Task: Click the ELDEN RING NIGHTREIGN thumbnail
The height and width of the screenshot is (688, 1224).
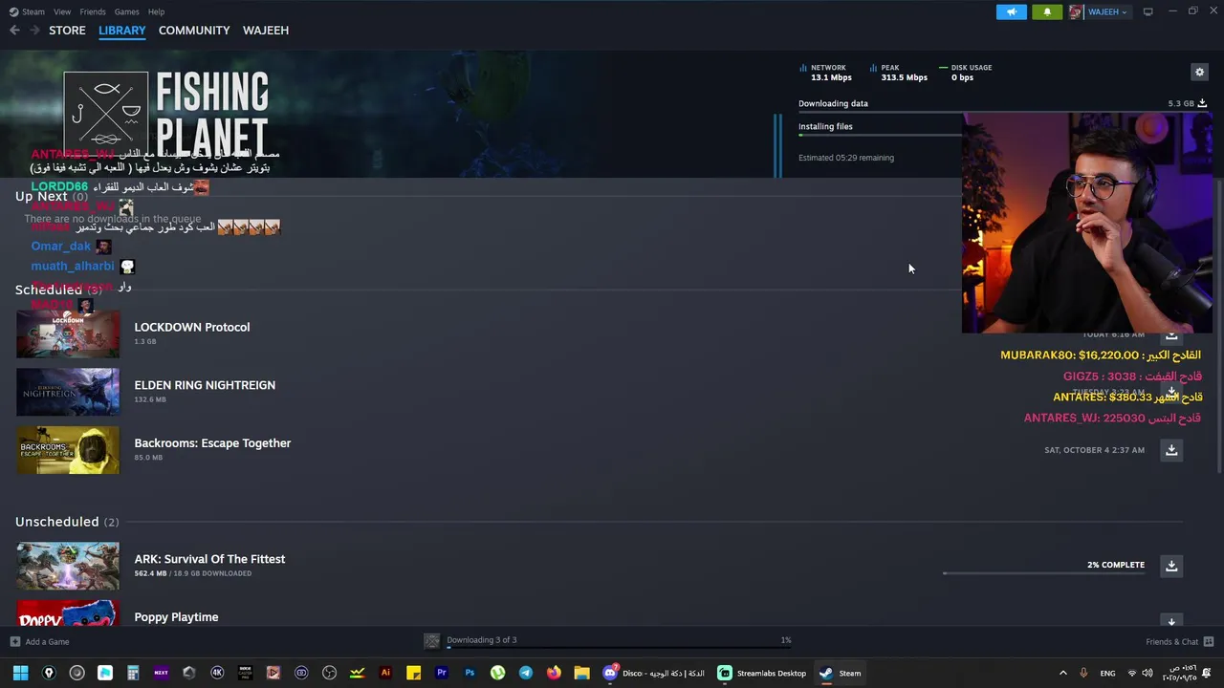Action: [x=68, y=392]
